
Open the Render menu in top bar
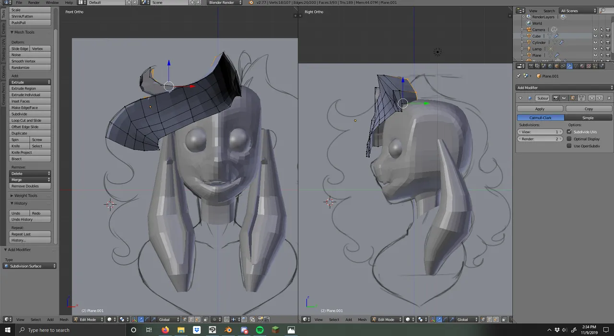point(34,2)
